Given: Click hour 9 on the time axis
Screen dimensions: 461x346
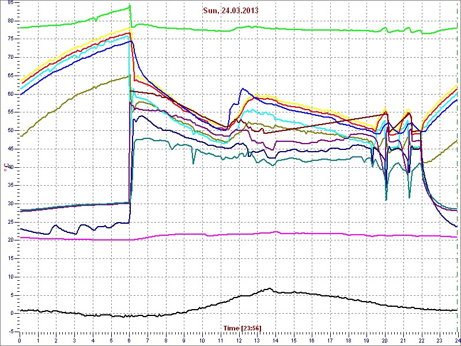Looking at the screenshot, I should (184, 340).
